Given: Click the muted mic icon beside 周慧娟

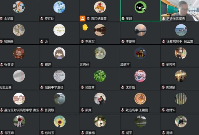Looking at the screenshot, I should coord(163,87).
